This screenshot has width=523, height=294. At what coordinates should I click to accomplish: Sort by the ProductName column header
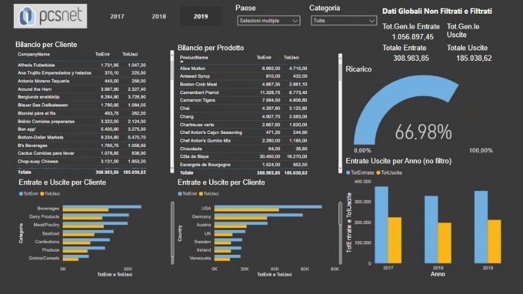click(x=194, y=58)
